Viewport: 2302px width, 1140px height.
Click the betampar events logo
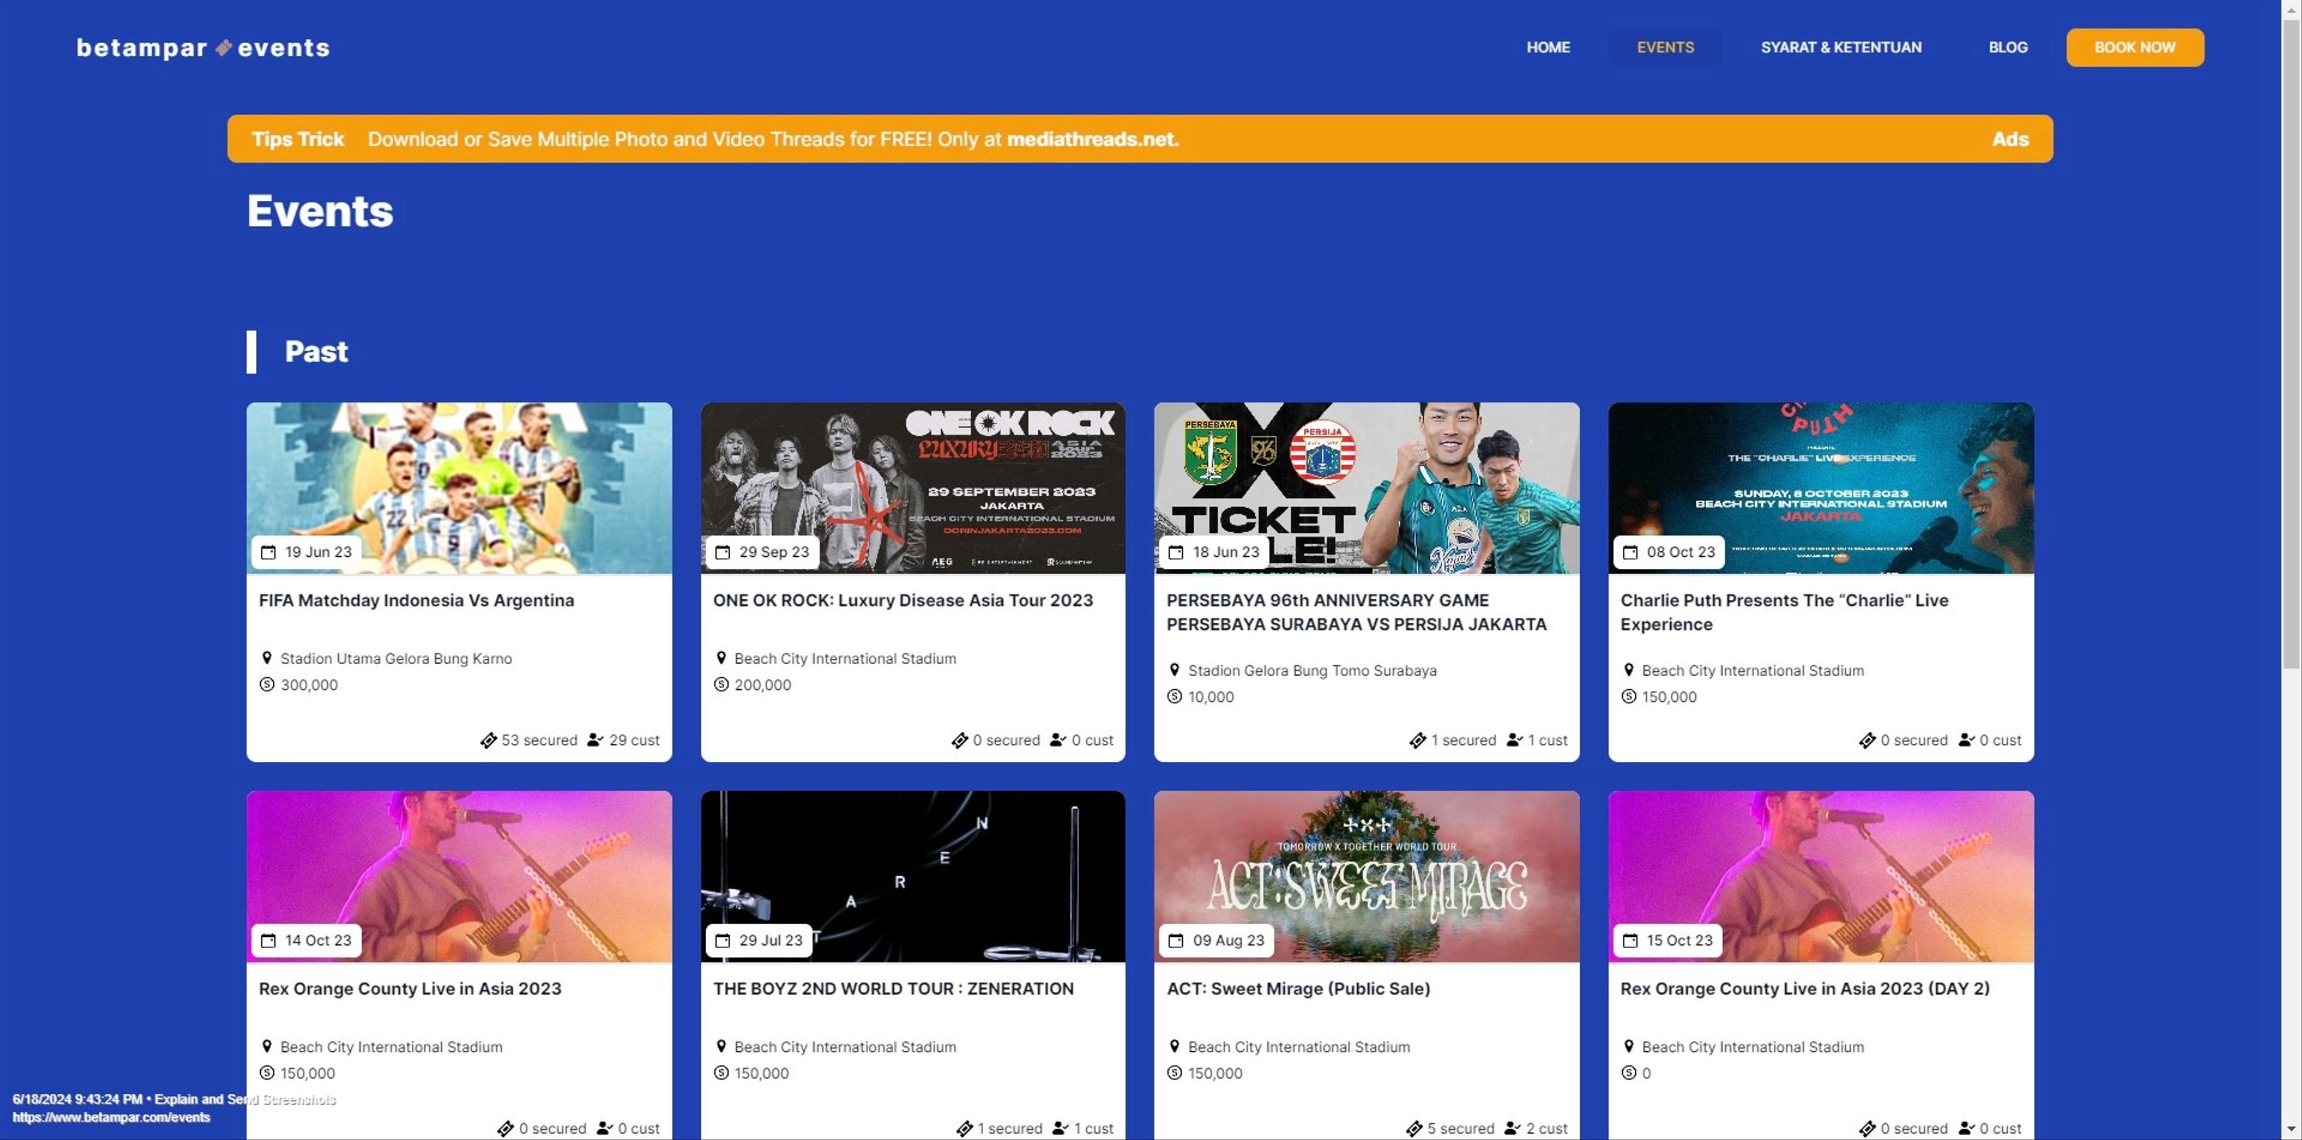pyautogui.click(x=203, y=47)
